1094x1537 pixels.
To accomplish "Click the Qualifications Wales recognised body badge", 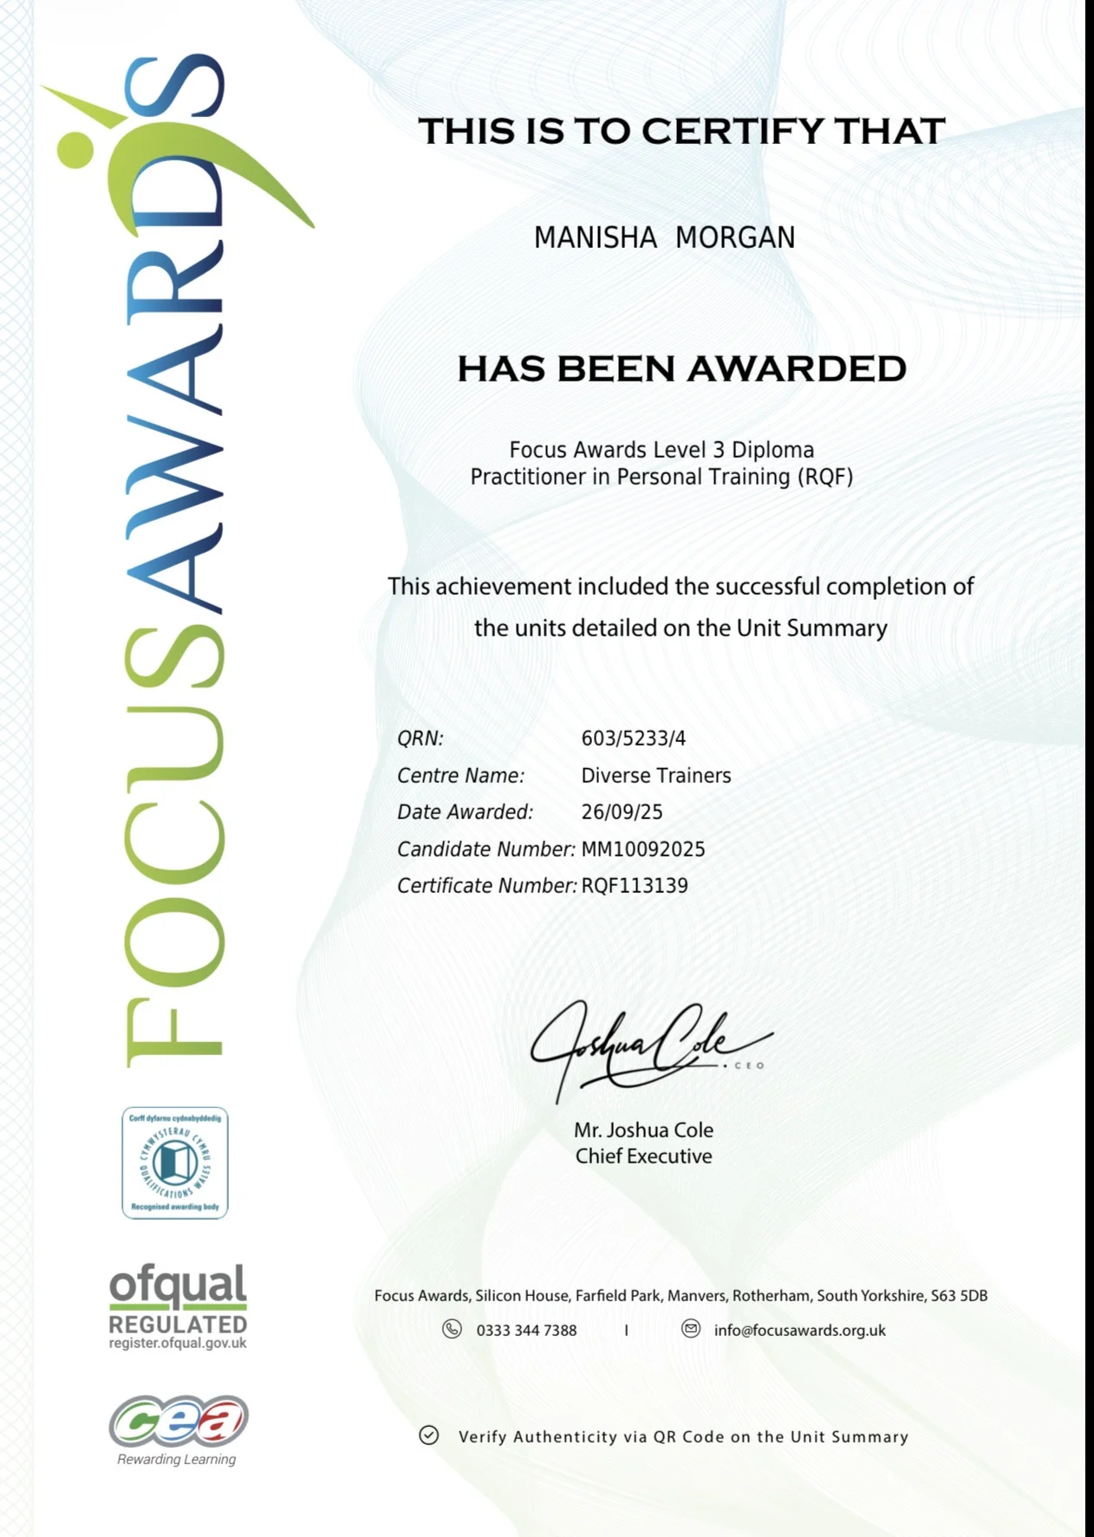I will pos(174,1163).
